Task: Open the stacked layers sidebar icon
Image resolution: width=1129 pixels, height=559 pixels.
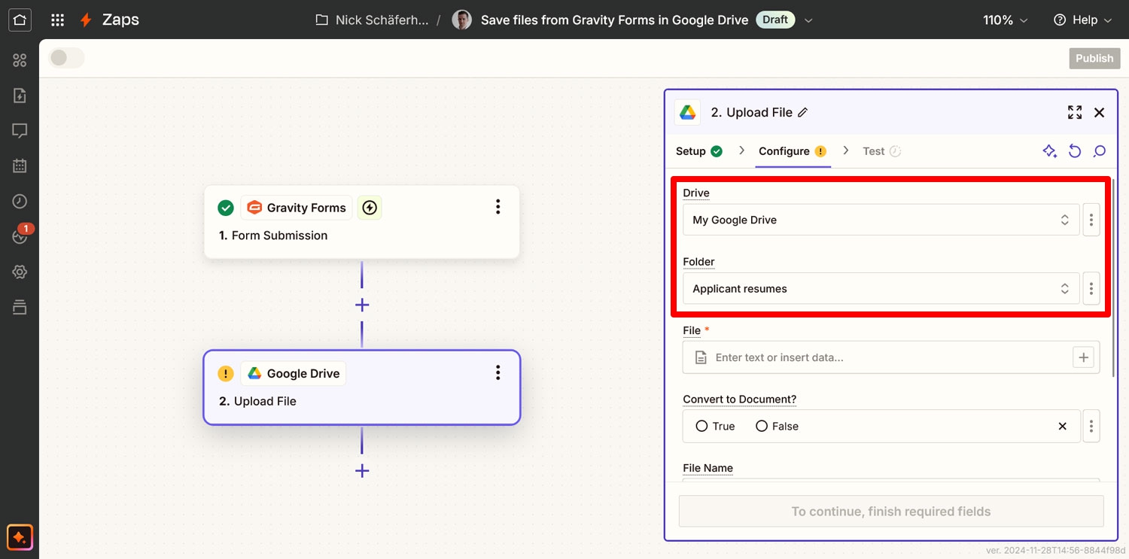Action: (20, 307)
